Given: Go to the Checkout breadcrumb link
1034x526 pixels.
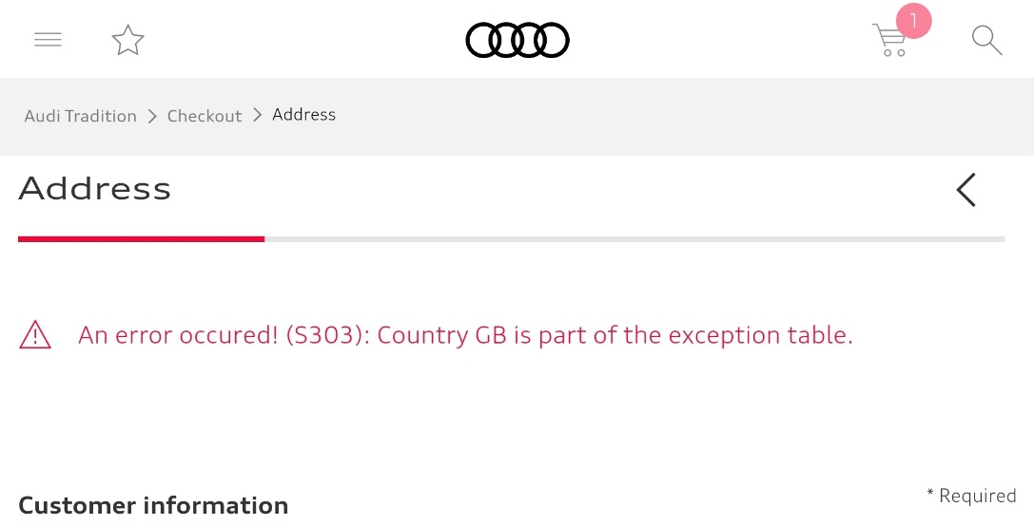Looking at the screenshot, I should [205, 116].
